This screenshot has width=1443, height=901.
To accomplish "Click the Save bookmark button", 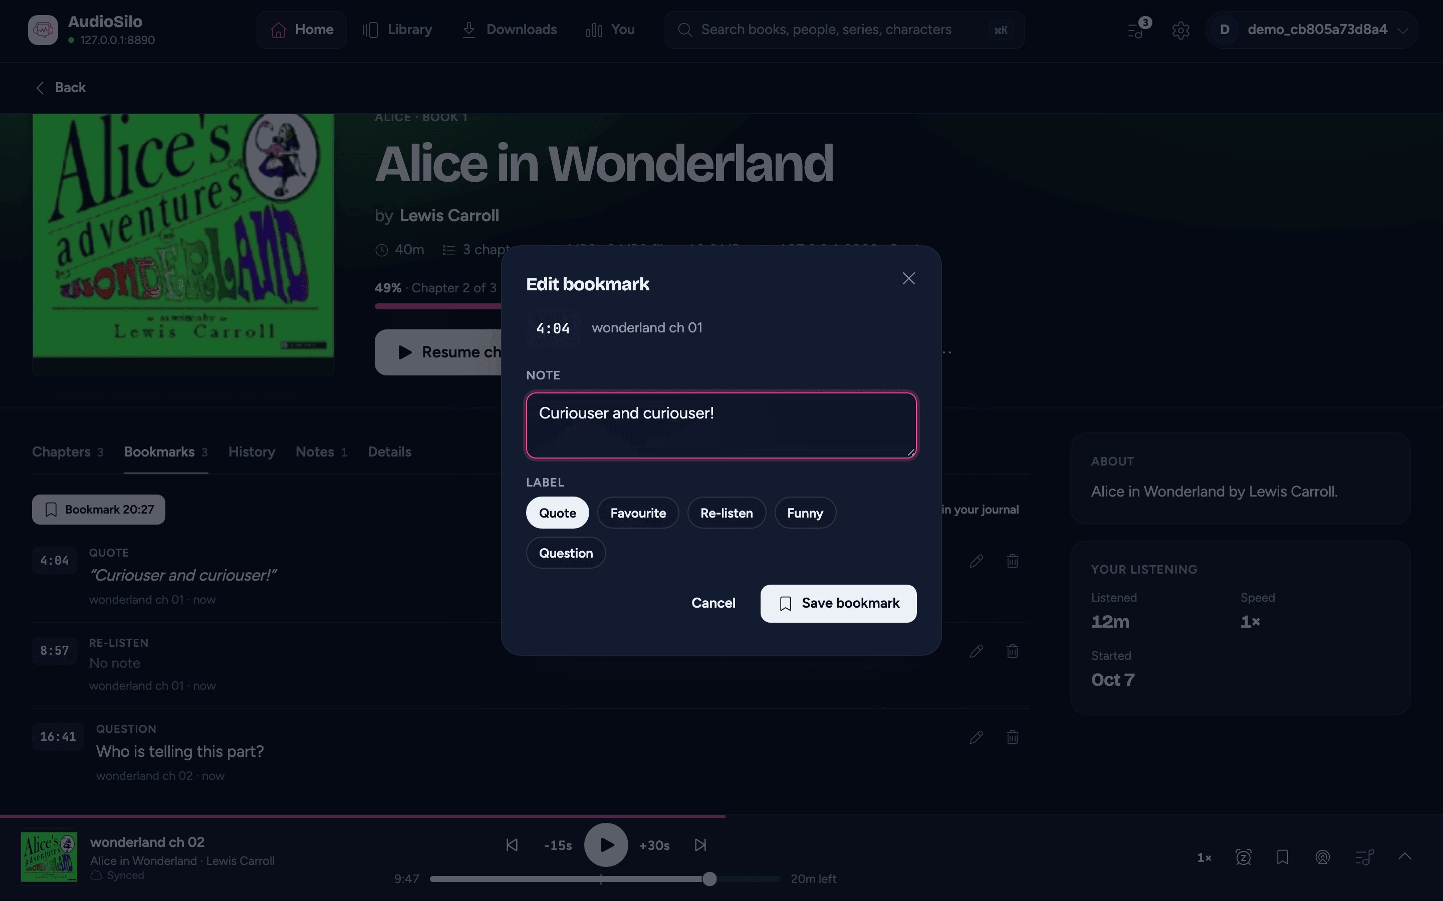I will click(838, 603).
